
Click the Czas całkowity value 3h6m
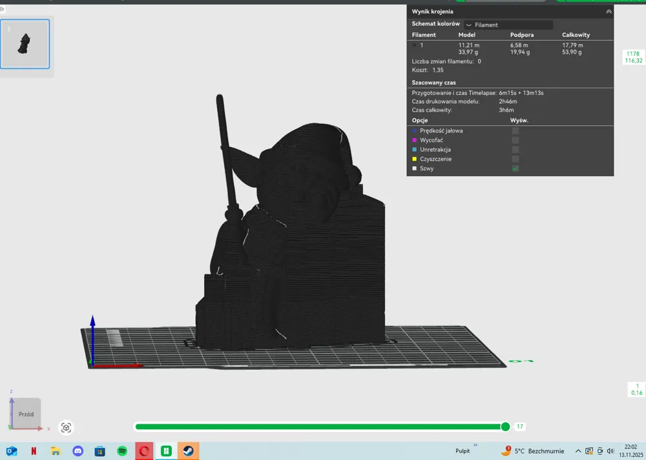506,110
